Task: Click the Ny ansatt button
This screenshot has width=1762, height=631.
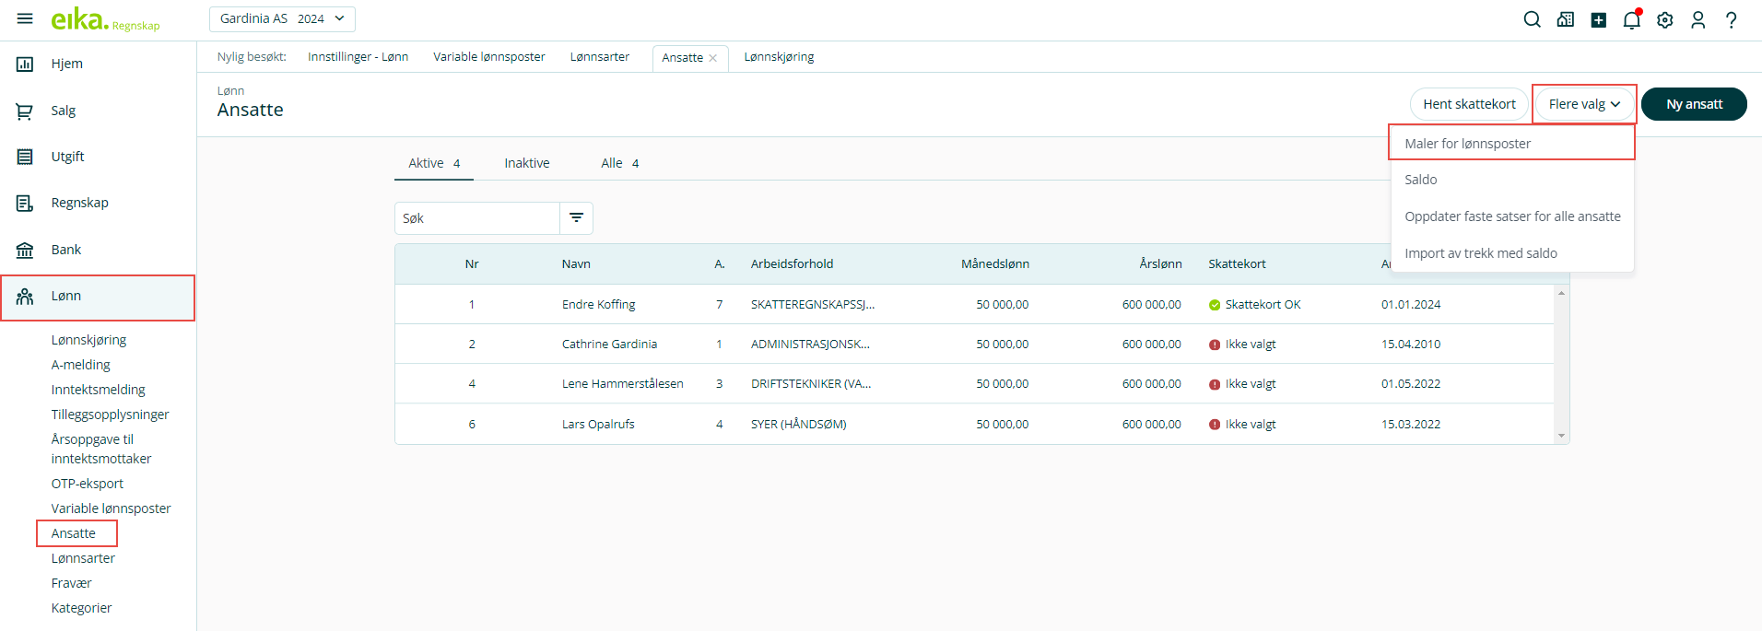Action: 1693,104
